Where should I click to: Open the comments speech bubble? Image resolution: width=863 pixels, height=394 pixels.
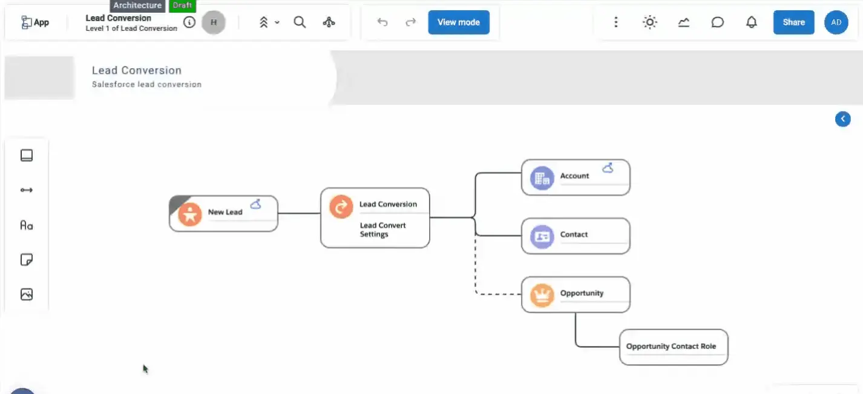(717, 22)
